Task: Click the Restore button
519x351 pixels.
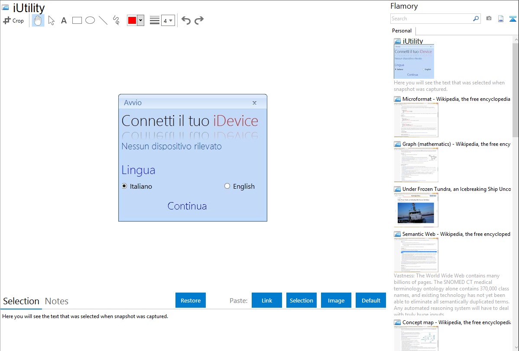Action: (x=191, y=300)
